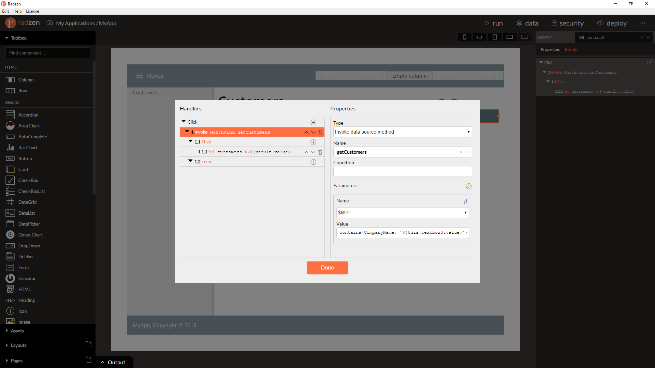Viewport: 655px width, 368px height.
Task: Open the License menu
Action: (32, 11)
